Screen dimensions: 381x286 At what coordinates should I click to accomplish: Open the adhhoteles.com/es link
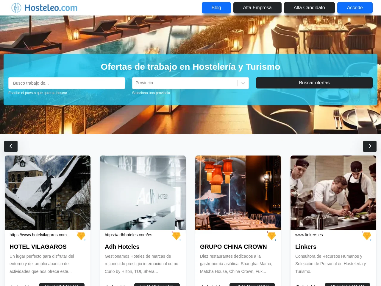point(128,235)
